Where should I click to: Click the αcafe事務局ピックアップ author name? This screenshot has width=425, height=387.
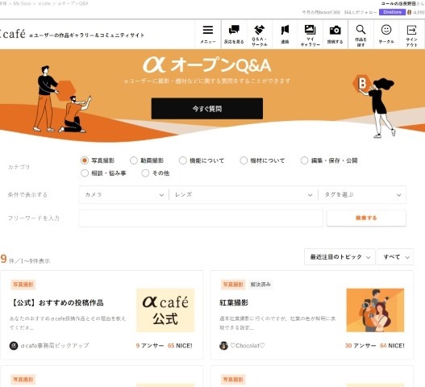55,346
